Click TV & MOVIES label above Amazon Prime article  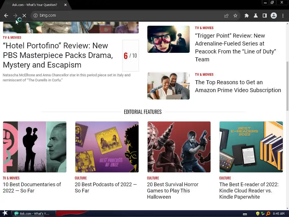tap(204, 75)
